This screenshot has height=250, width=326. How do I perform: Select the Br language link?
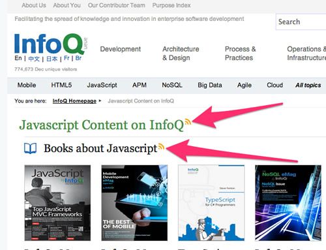[x=78, y=58]
